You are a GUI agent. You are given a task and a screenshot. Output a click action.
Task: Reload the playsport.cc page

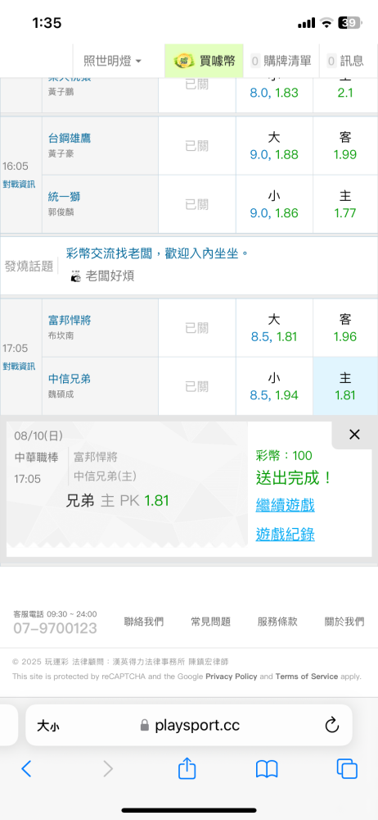point(332,725)
